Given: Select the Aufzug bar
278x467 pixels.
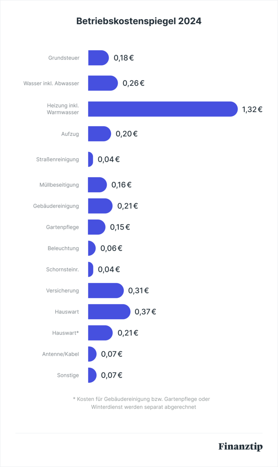Looking at the screenshot, I should point(99,134).
